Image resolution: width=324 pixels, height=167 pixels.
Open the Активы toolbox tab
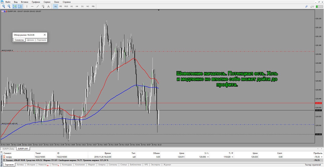tap(20, 165)
